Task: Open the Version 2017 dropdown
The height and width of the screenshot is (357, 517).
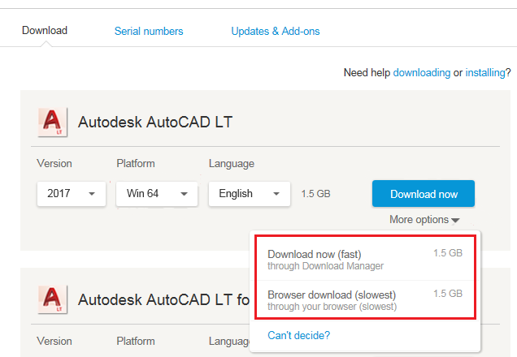Action: click(72, 194)
